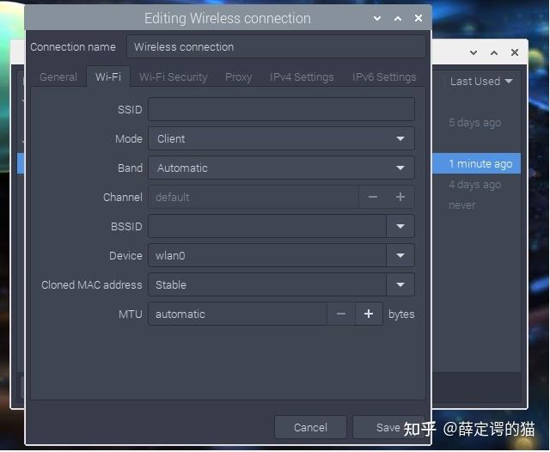Image resolution: width=550 pixels, height=452 pixels.
Task: Expand the BSSID dropdown arrow
Action: tap(400, 226)
